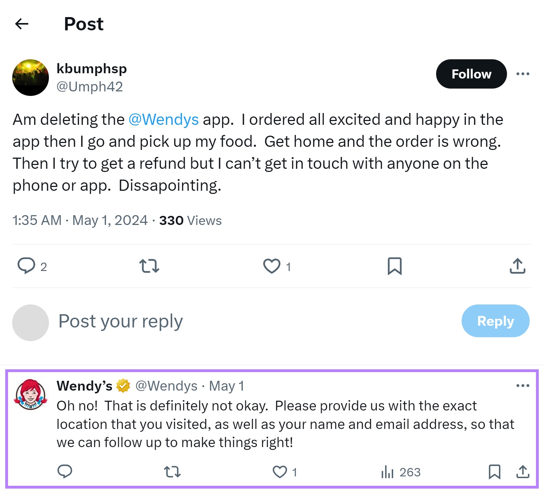Viewport: 544px width, 498px height.
Task: Repost Wendy's reply
Action: click(x=172, y=472)
